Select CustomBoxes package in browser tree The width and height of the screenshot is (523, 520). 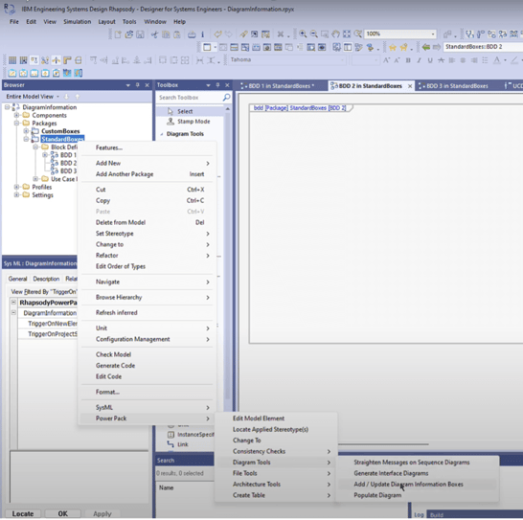(60, 131)
